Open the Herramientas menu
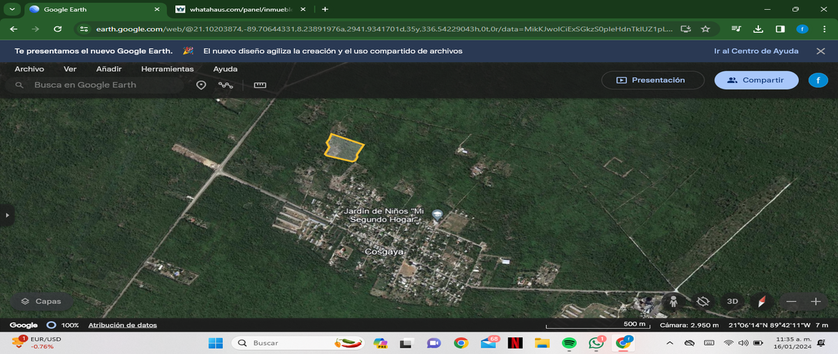Image resolution: width=838 pixels, height=354 pixels. point(167,69)
